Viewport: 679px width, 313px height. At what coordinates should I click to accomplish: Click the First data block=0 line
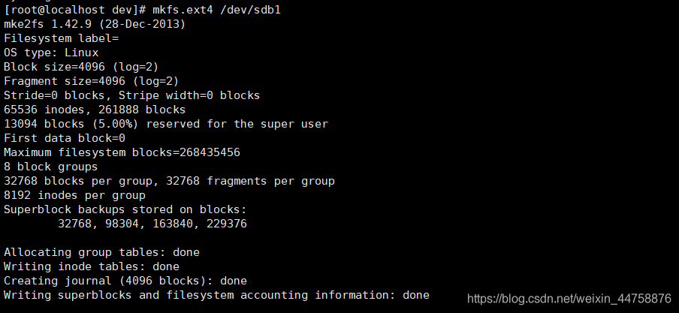point(65,138)
